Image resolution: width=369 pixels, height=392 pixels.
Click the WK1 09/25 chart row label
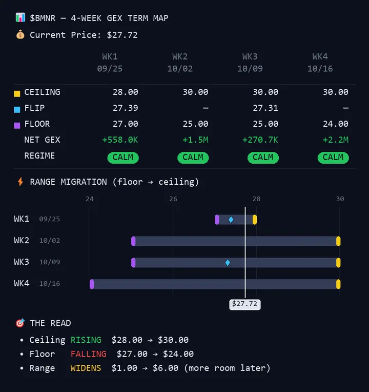(37, 219)
